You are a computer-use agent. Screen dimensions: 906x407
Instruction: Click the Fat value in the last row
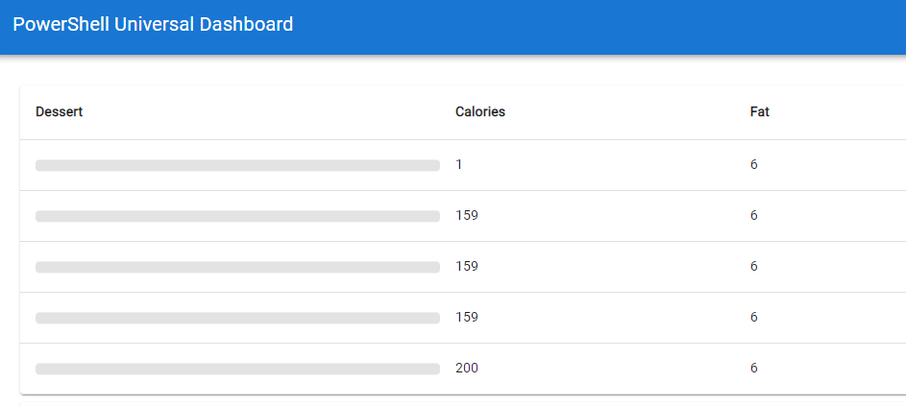point(754,369)
